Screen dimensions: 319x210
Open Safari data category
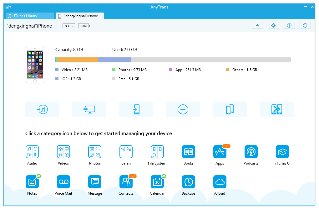coord(126,152)
